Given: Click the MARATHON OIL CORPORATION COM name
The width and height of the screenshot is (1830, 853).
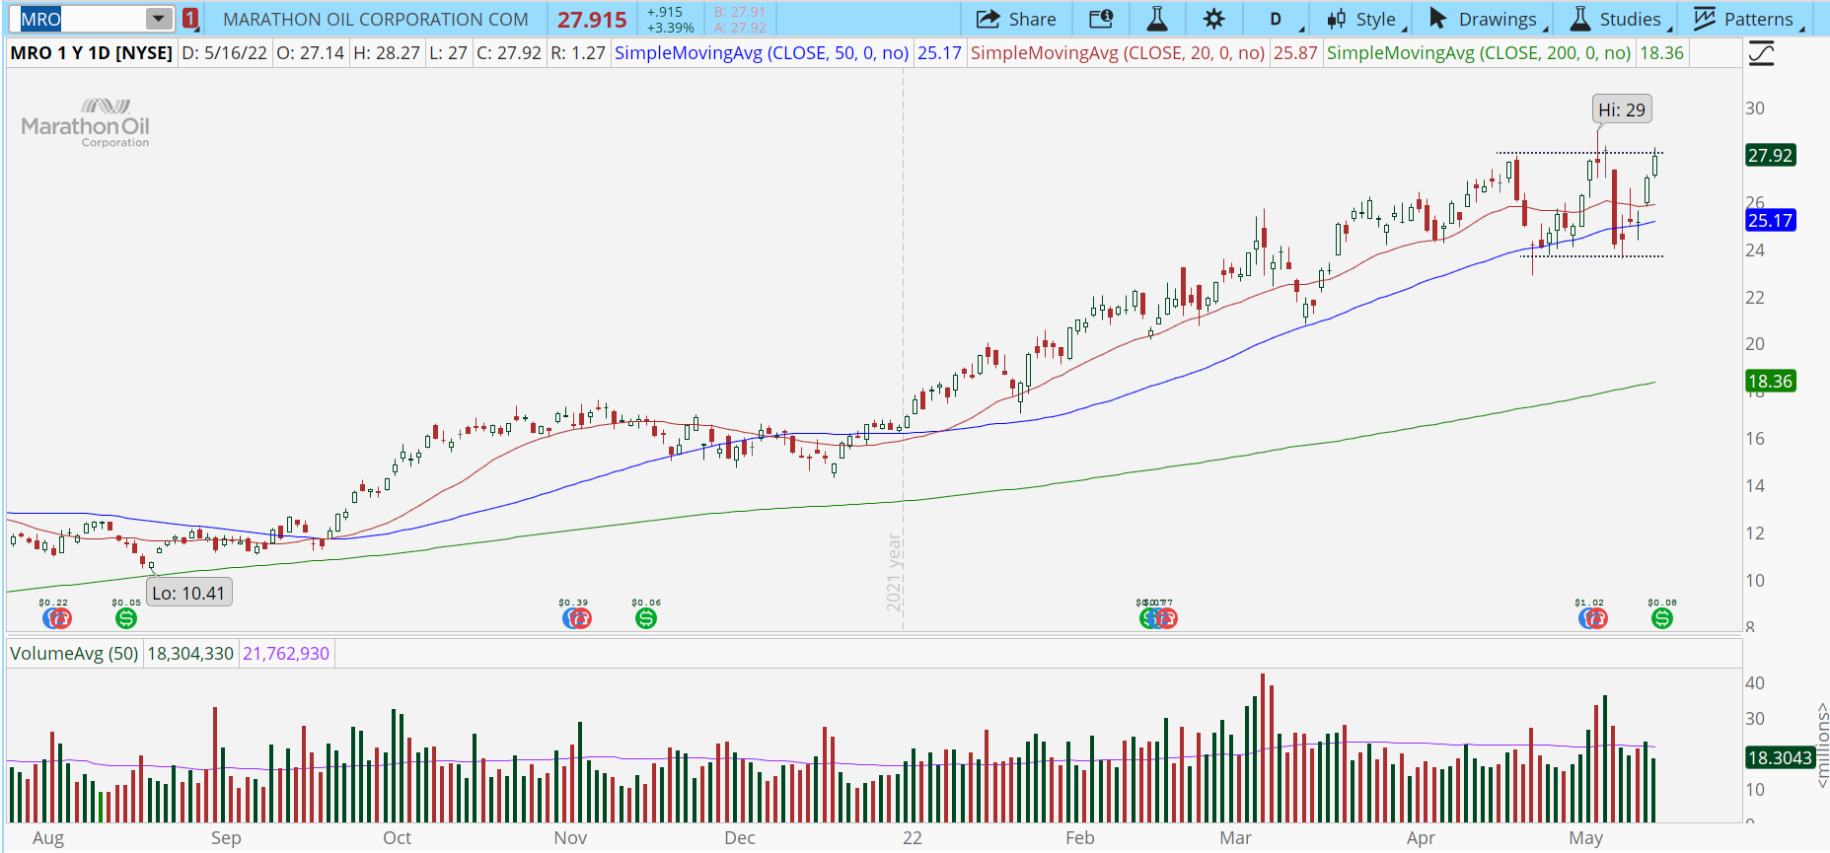Looking at the screenshot, I should pos(376,19).
